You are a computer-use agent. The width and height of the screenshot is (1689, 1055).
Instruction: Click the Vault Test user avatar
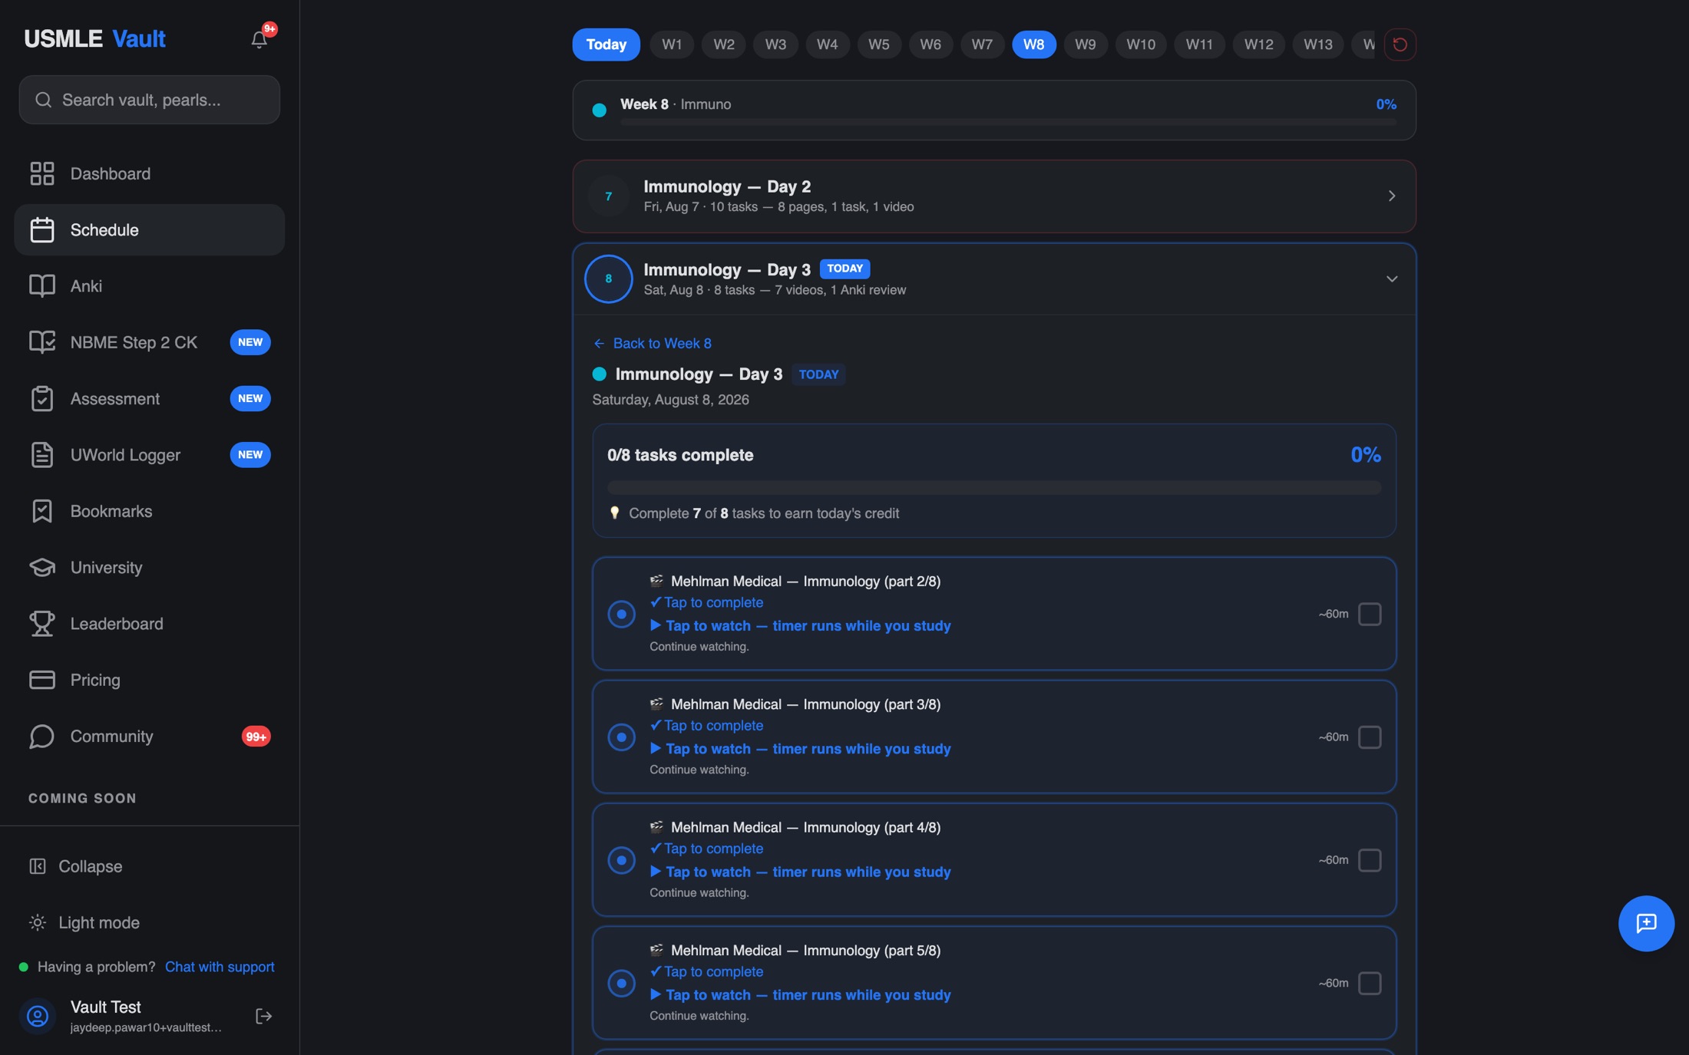pos(38,1016)
